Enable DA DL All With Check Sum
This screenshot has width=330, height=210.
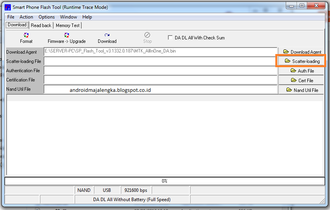(x=170, y=37)
